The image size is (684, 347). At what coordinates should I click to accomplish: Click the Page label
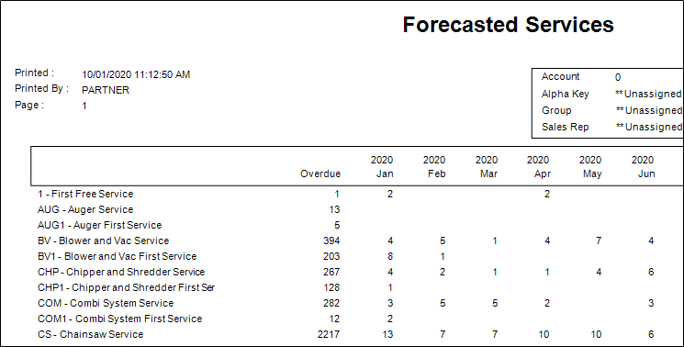click(29, 105)
